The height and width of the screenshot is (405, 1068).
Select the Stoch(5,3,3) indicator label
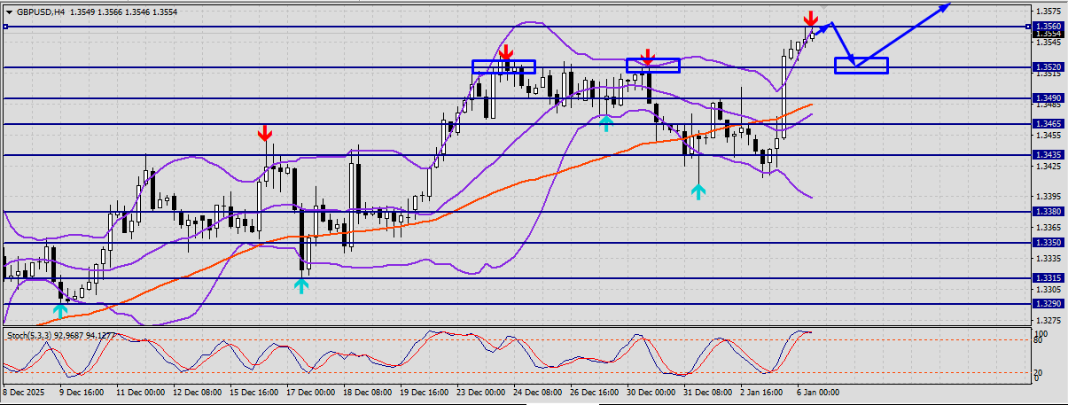(x=61, y=336)
